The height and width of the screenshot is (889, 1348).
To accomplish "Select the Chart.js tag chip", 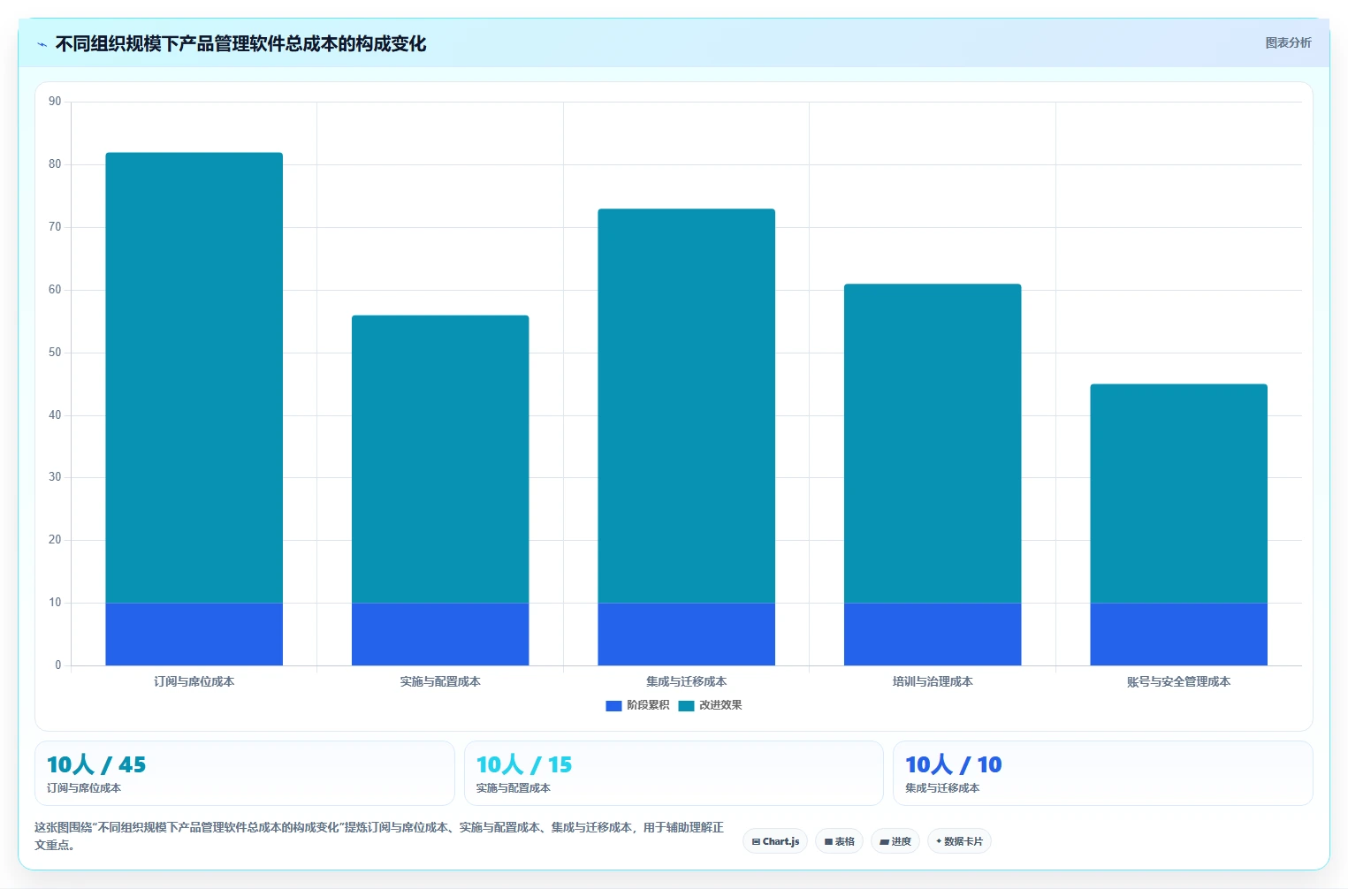I will (775, 841).
